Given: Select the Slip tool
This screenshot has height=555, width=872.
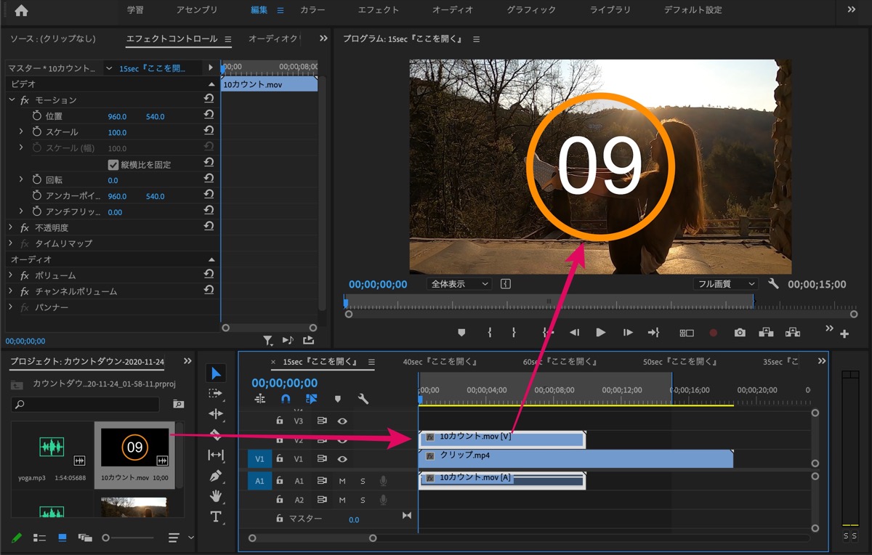Looking at the screenshot, I should (216, 455).
